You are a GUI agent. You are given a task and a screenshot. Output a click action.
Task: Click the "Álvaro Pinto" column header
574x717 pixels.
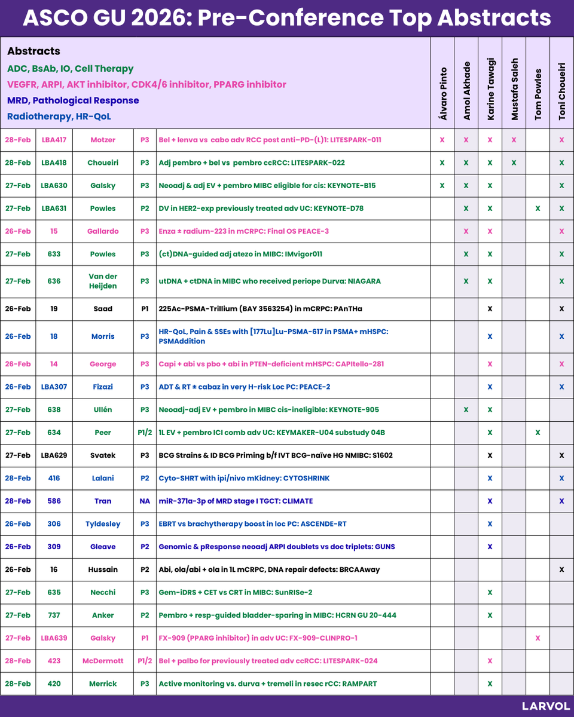point(442,94)
